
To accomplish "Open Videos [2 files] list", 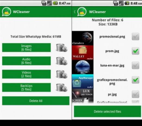I will pos(26,74).
